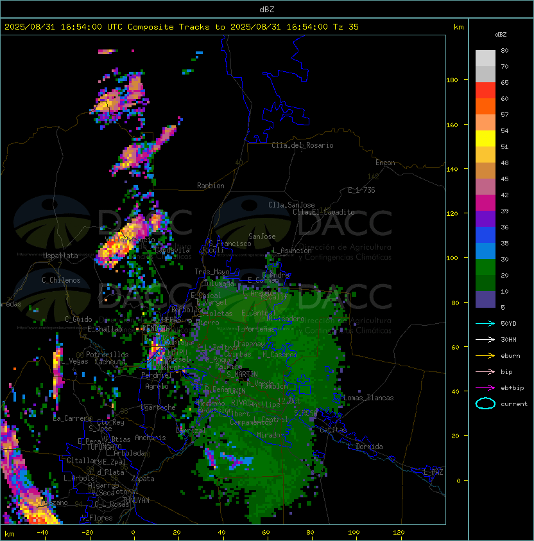The image size is (534, 541).
Task: Click the 'Ugarteche' map label
Action: point(159,407)
